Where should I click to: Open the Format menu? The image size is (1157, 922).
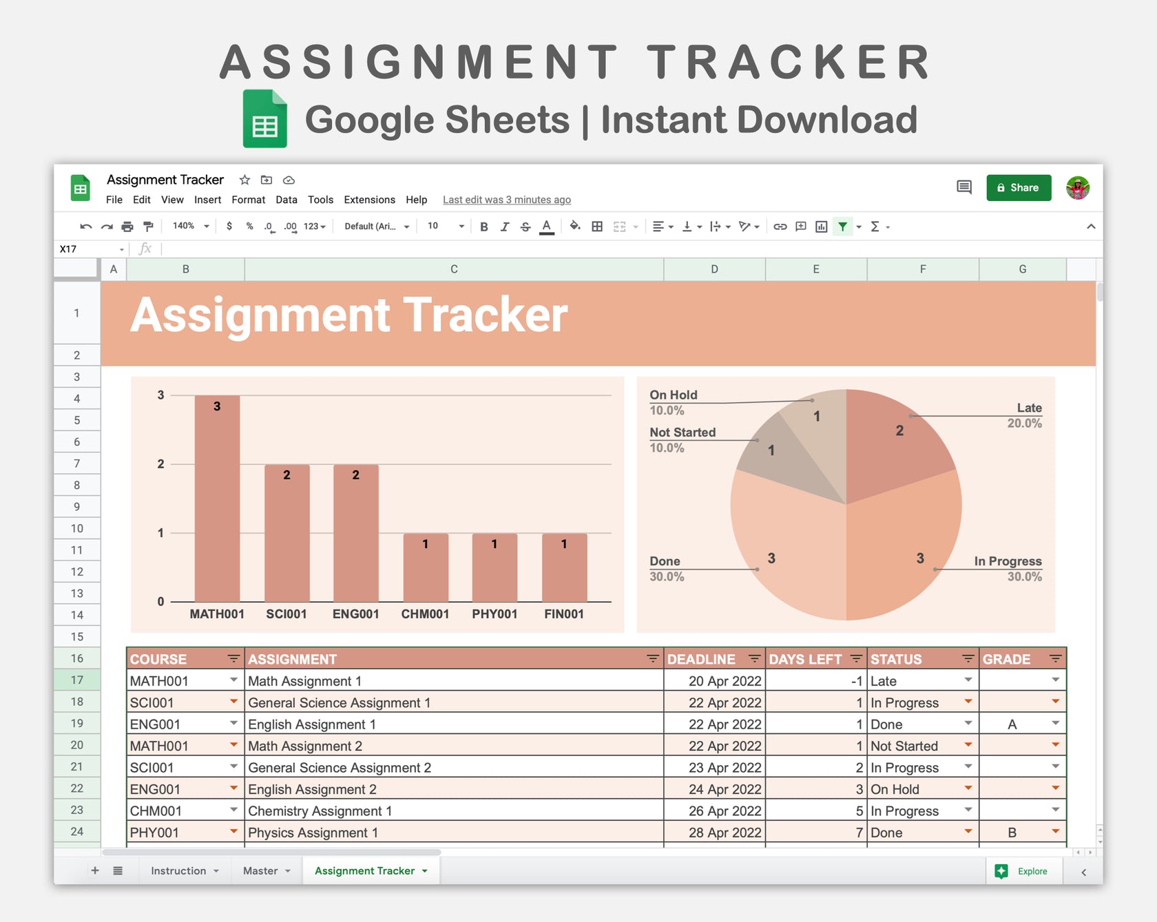pos(249,200)
